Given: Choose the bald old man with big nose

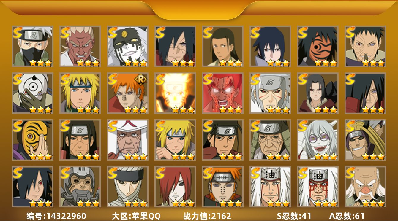Looking at the screenshot, I should point(365,187).
